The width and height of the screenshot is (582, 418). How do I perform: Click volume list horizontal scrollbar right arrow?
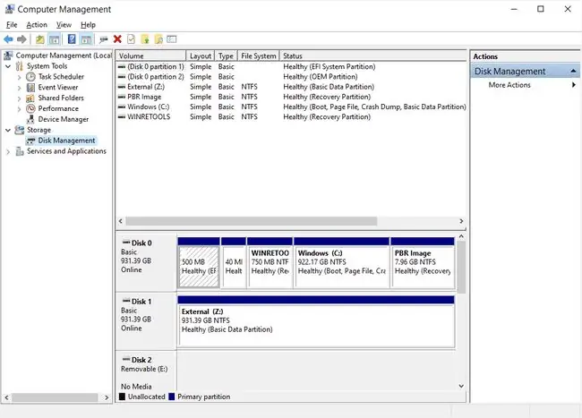point(461,221)
